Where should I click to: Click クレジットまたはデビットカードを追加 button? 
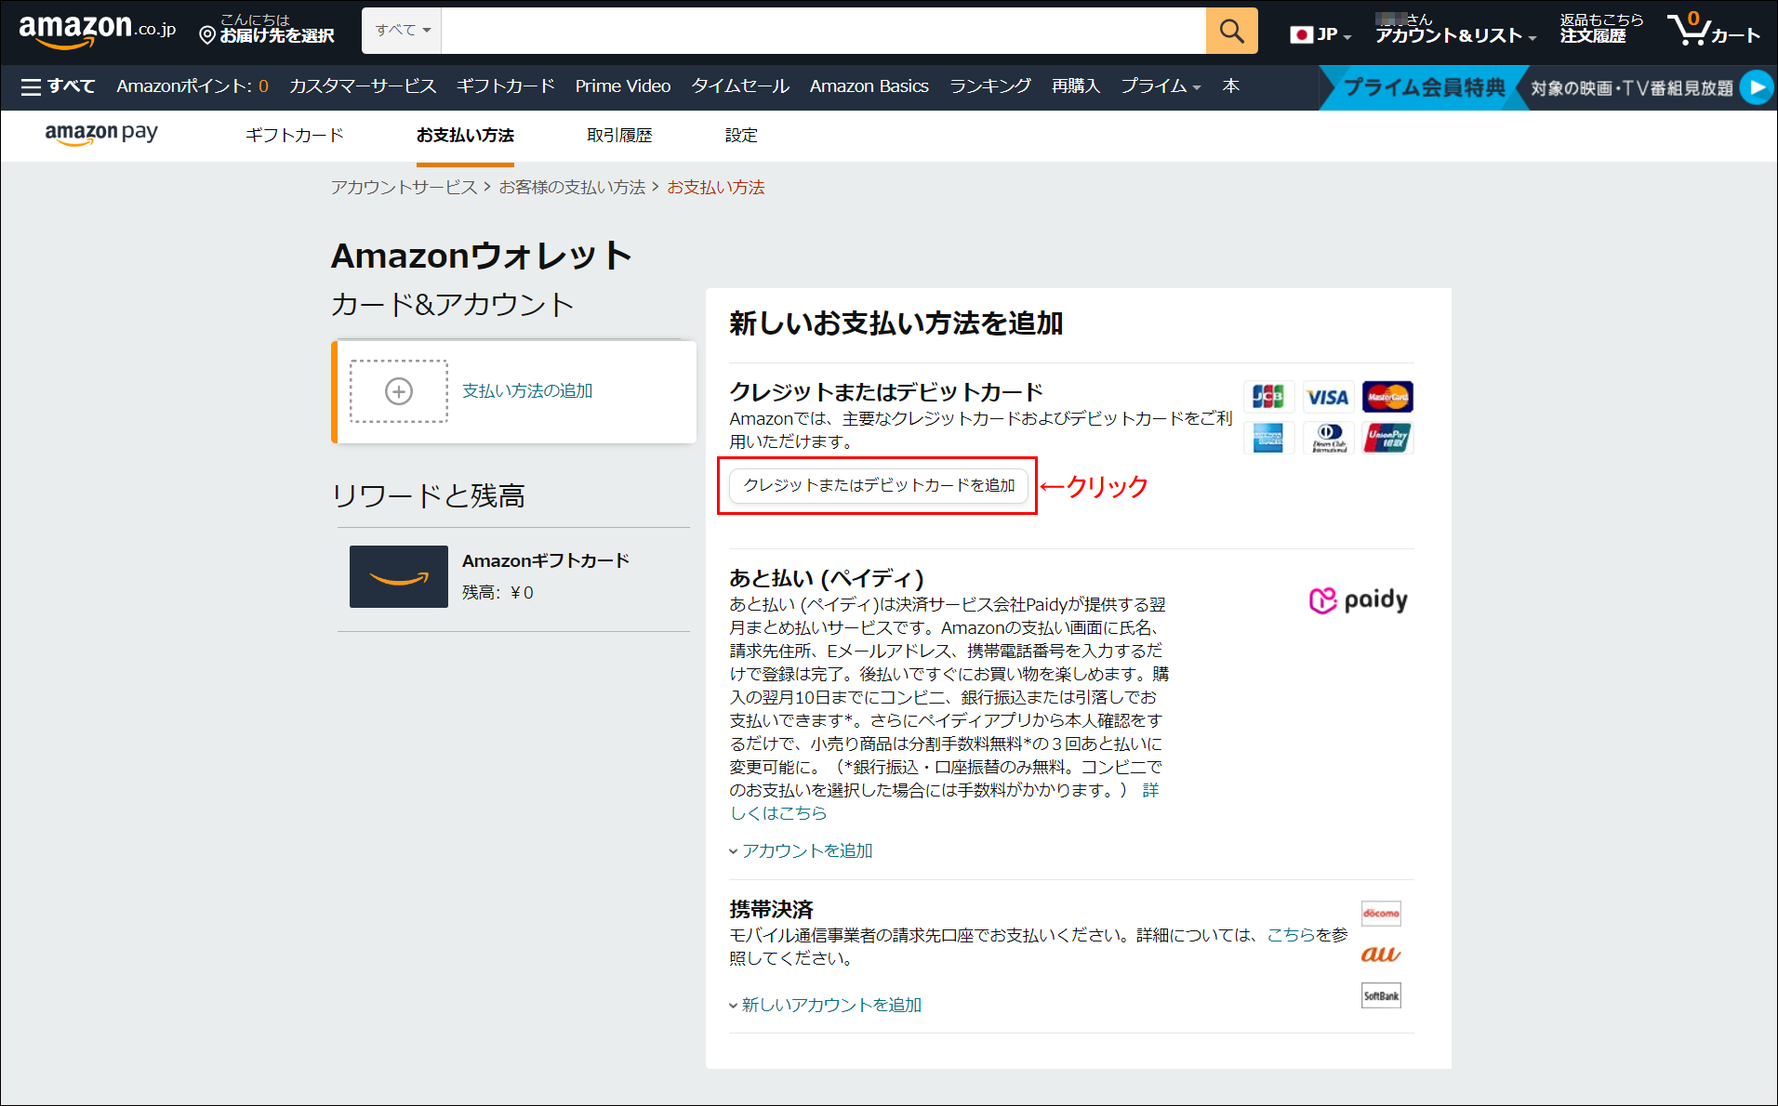(x=879, y=486)
